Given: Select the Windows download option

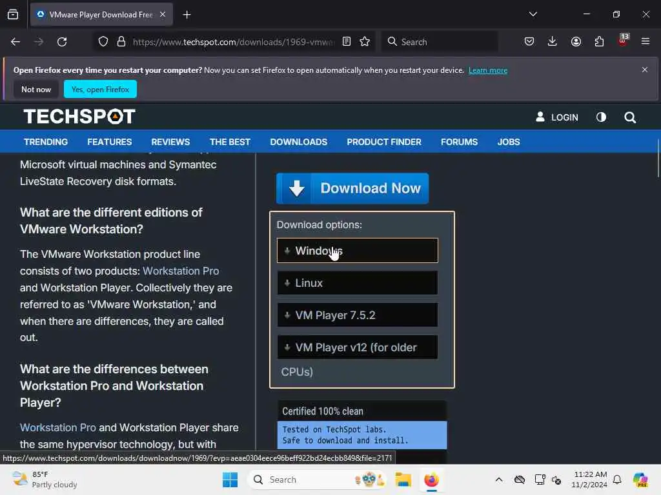Looking at the screenshot, I should click(x=358, y=251).
